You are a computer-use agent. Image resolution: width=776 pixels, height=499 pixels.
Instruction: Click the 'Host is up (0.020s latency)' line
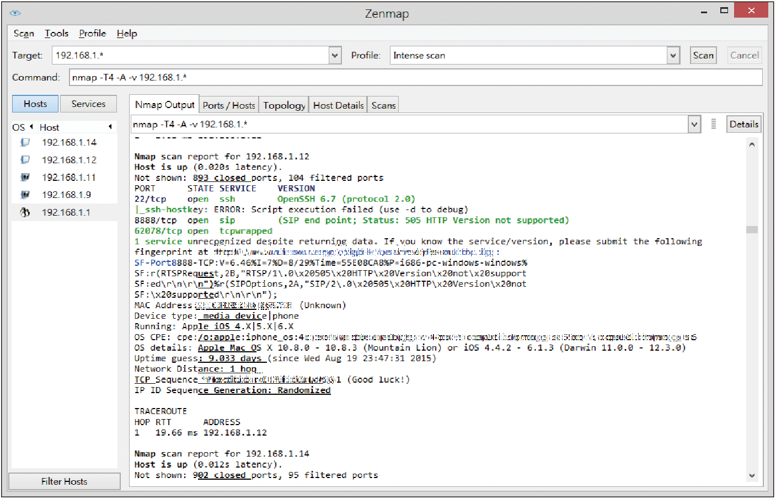[x=208, y=167]
